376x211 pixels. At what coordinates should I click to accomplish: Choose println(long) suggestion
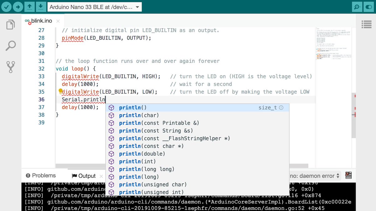197,177
